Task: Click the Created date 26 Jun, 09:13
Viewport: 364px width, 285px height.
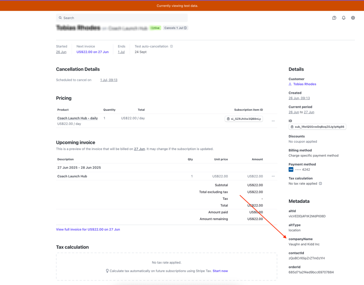Action: click(299, 98)
